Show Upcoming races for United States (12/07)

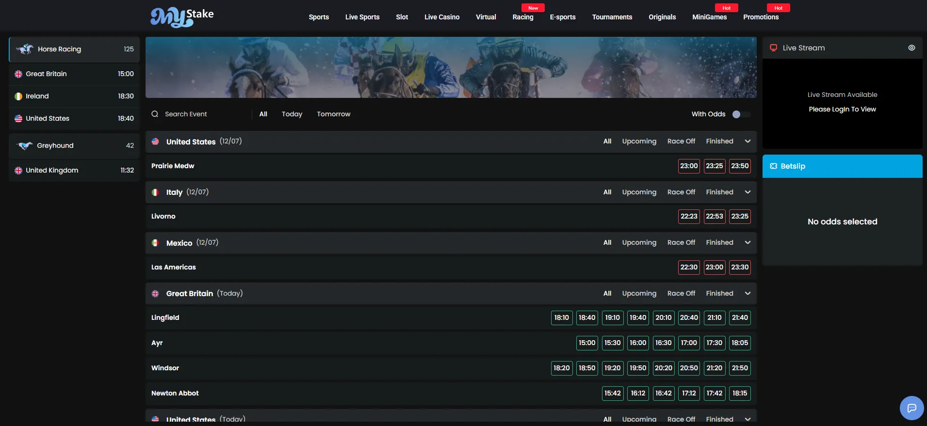click(639, 142)
